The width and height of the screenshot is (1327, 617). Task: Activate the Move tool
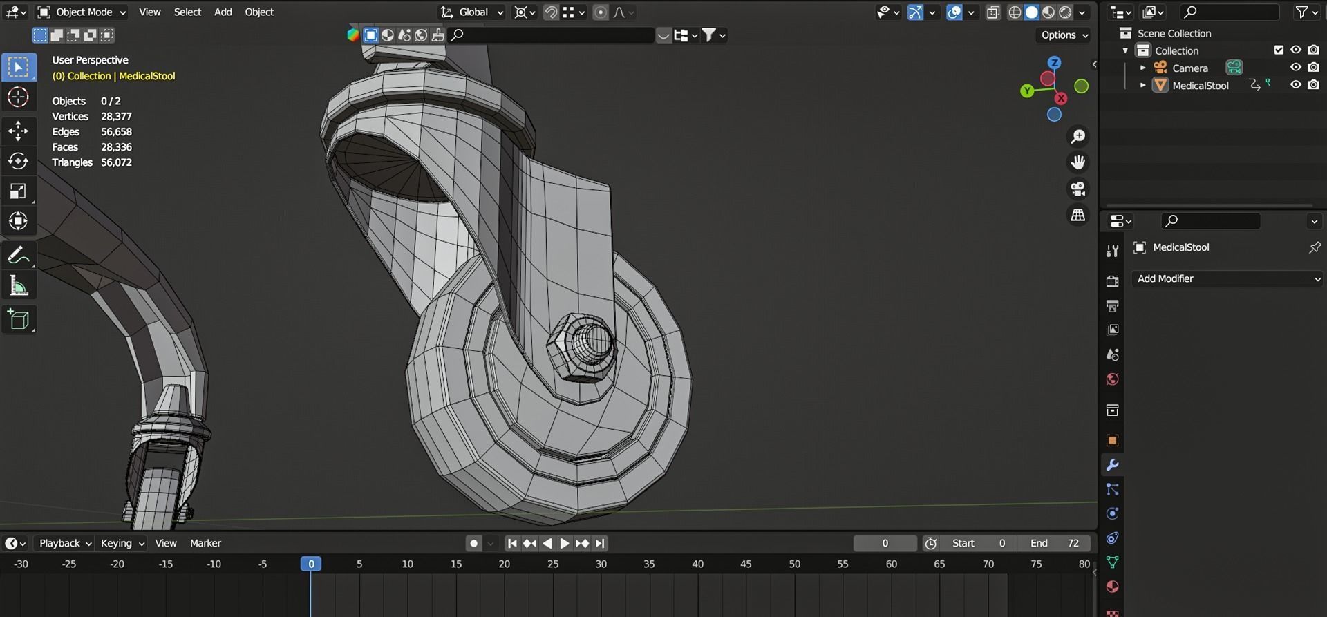[18, 131]
